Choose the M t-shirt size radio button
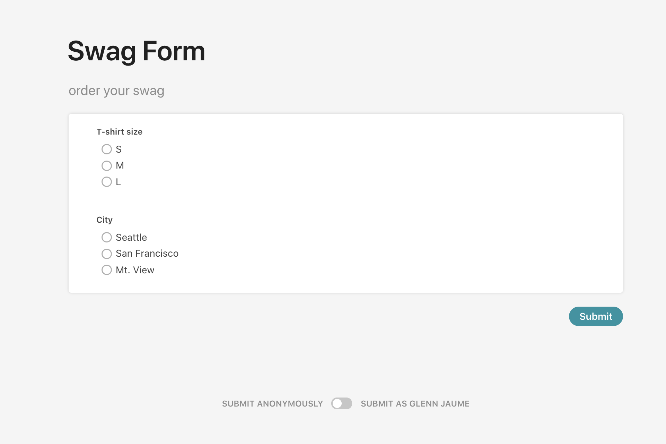666x444 pixels. [x=107, y=166]
